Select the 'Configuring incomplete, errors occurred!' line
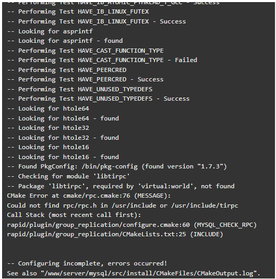This screenshot has width=276, height=279. pos(87,263)
